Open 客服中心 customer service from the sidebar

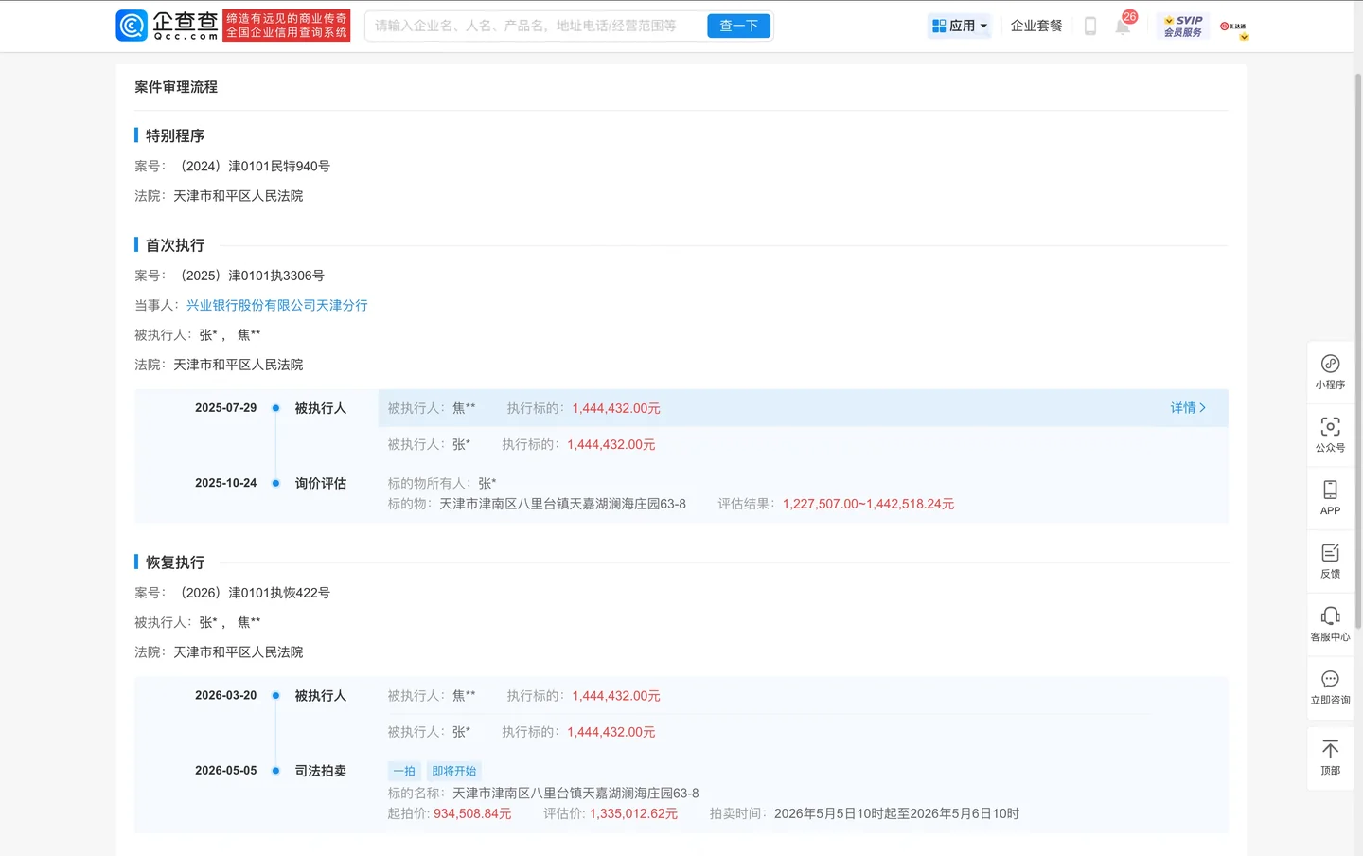pos(1330,624)
